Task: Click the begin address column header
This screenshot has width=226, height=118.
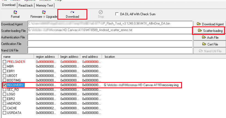Action: pyautogui.click(x=69, y=57)
